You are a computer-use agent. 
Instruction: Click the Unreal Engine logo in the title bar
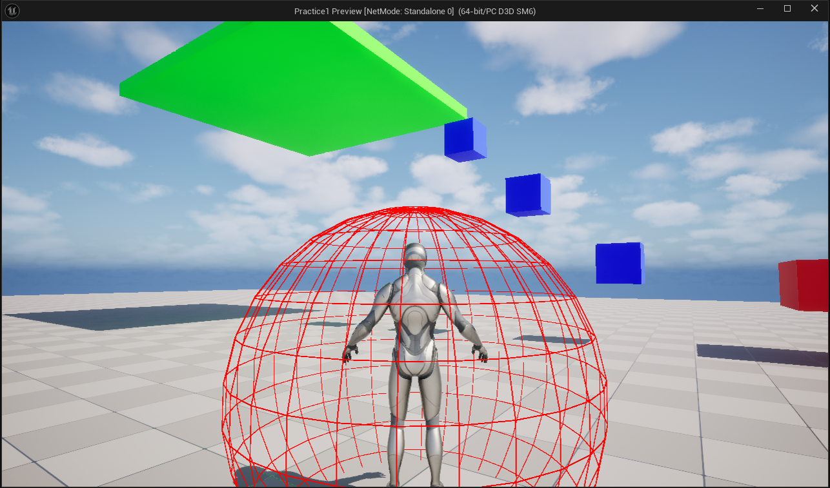click(x=13, y=11)
